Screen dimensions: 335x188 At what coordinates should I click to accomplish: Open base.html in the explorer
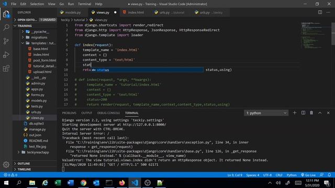(x=40, y=49)
